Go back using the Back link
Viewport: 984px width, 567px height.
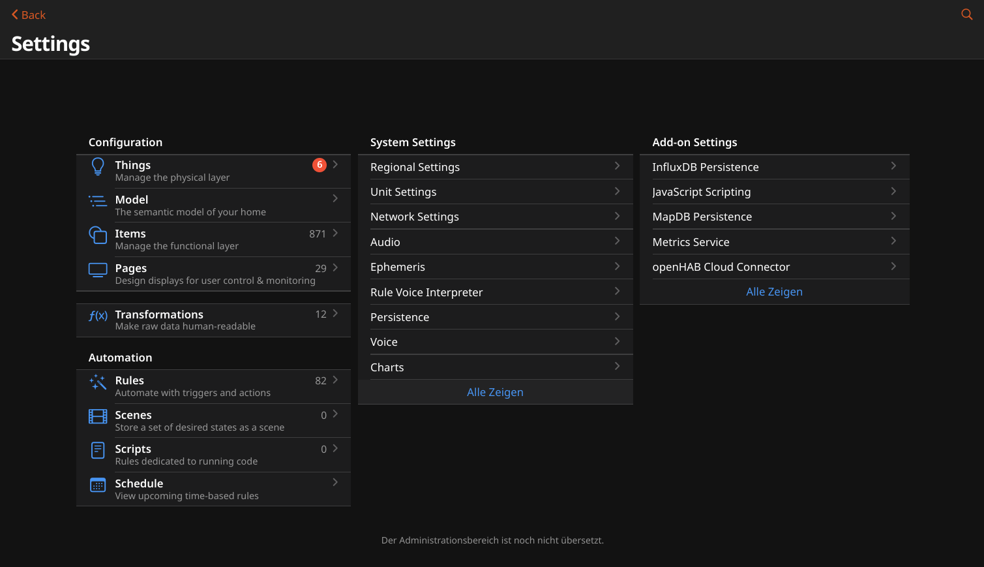(28, 15)
